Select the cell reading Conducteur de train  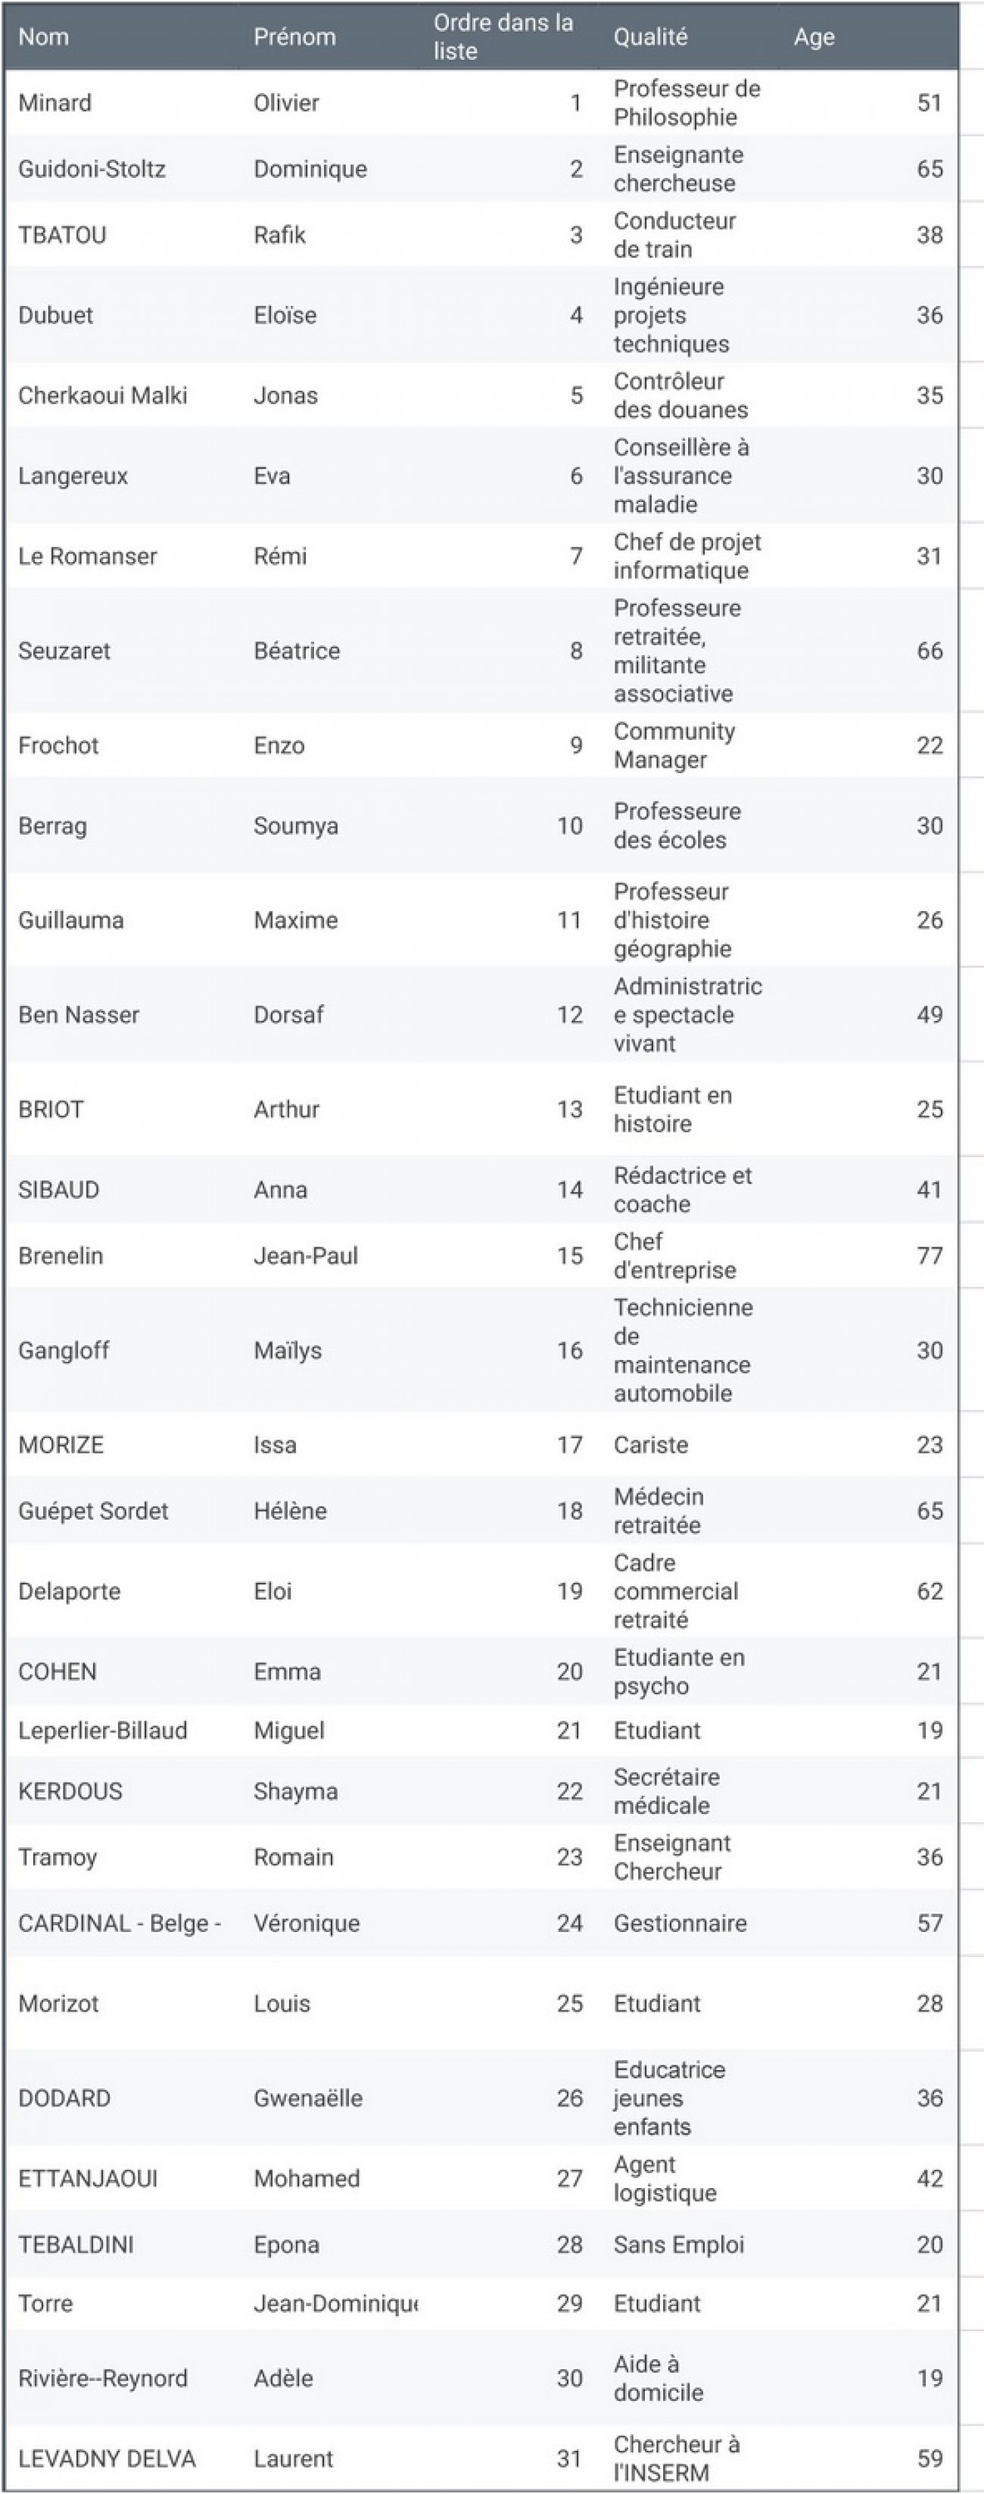[674, 234]
